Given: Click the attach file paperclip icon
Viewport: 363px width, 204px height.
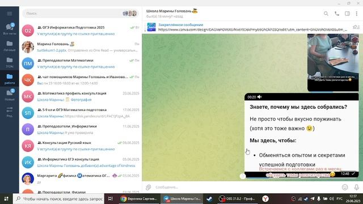Looking at the screenshot, I should click(148, 187).
